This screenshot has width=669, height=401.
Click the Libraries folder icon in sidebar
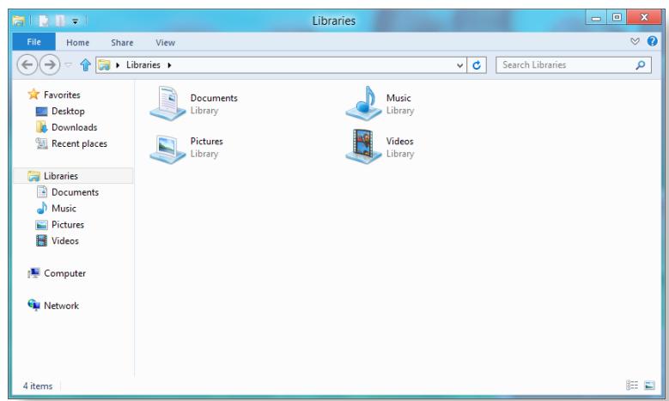pyautogui.click(x=33, y=176)
